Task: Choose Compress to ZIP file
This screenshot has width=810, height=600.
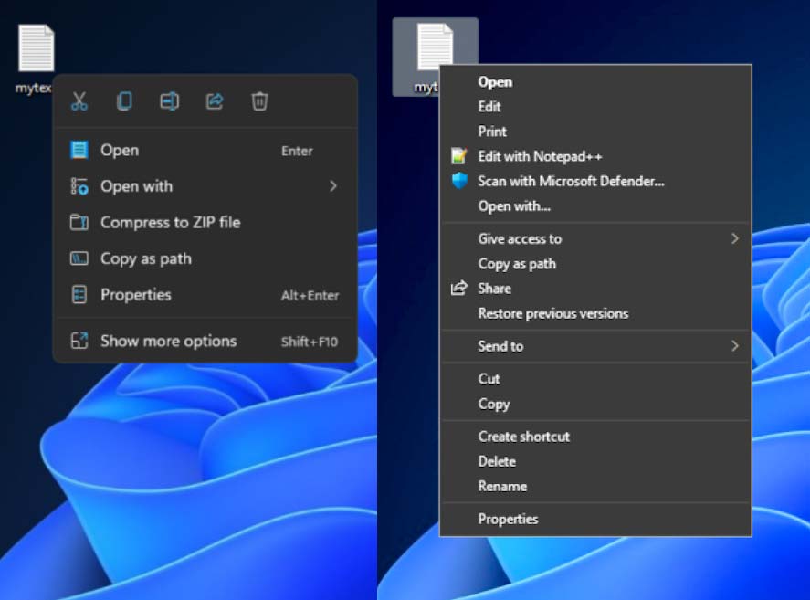Action: point(205,222)
